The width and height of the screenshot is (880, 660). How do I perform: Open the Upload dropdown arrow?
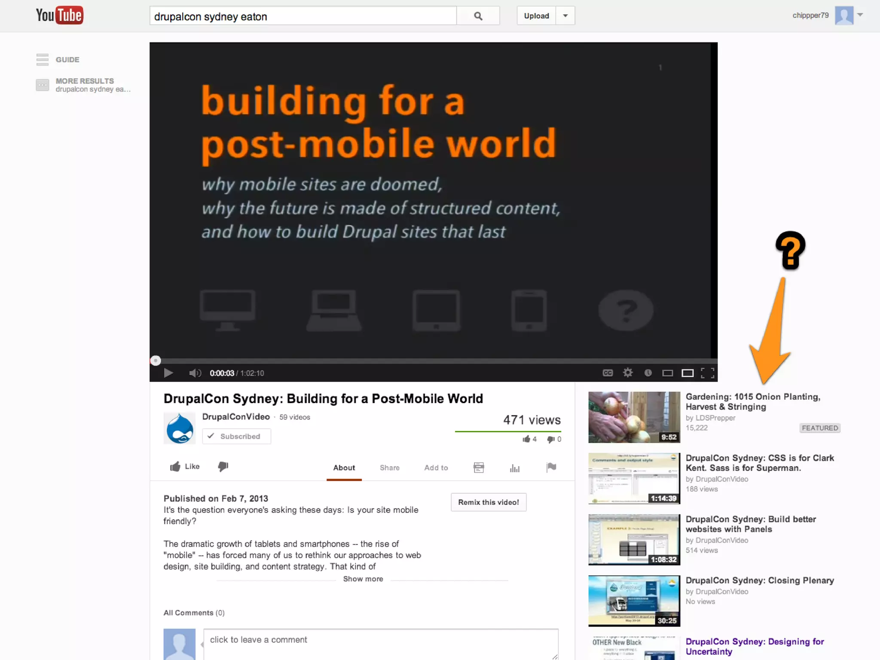coord(565,16)
